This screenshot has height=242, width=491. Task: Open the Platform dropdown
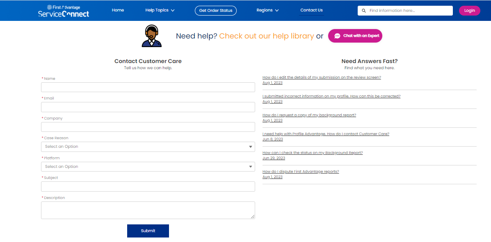tap(148, 167)
